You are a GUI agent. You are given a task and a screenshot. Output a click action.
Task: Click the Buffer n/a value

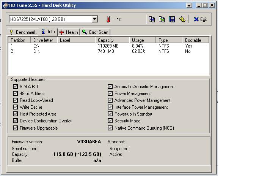click(x=97, y=160)
